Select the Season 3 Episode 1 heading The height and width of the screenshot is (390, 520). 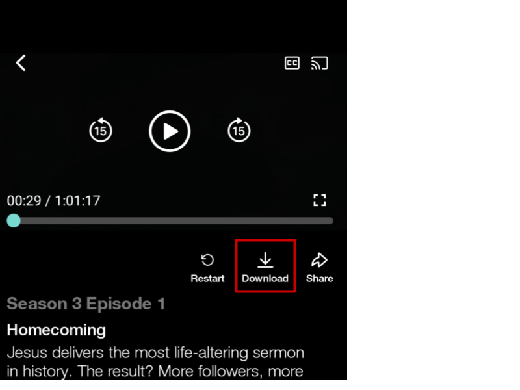[x=86, y=304]
